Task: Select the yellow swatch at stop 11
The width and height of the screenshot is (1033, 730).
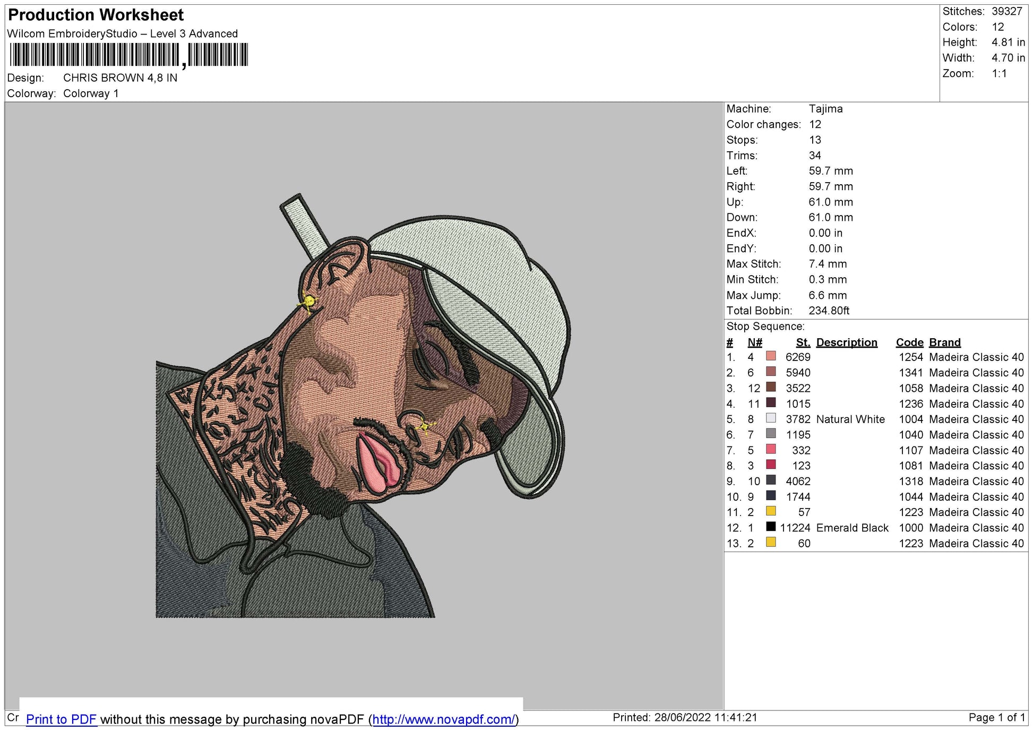Action: pyautogui.click(x=770, y=512)
